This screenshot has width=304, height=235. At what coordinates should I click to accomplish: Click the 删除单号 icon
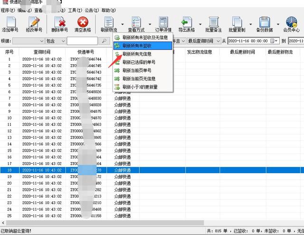(60, 24)
